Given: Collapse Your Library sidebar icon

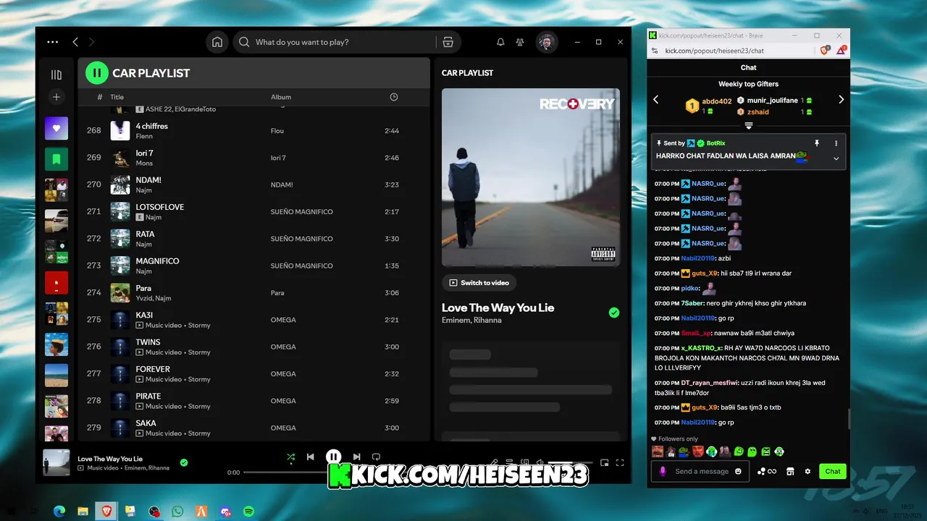Looking at the screenshot, I should click(x=56, y=75).
